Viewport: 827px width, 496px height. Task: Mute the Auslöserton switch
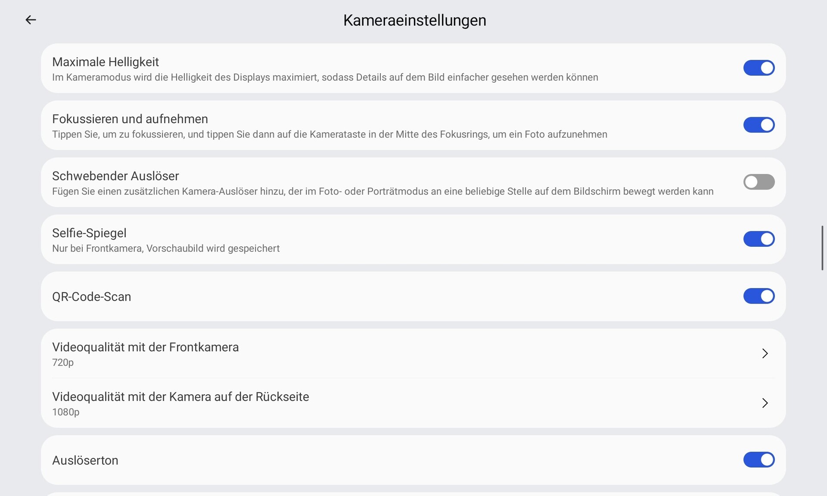(759, 460)
